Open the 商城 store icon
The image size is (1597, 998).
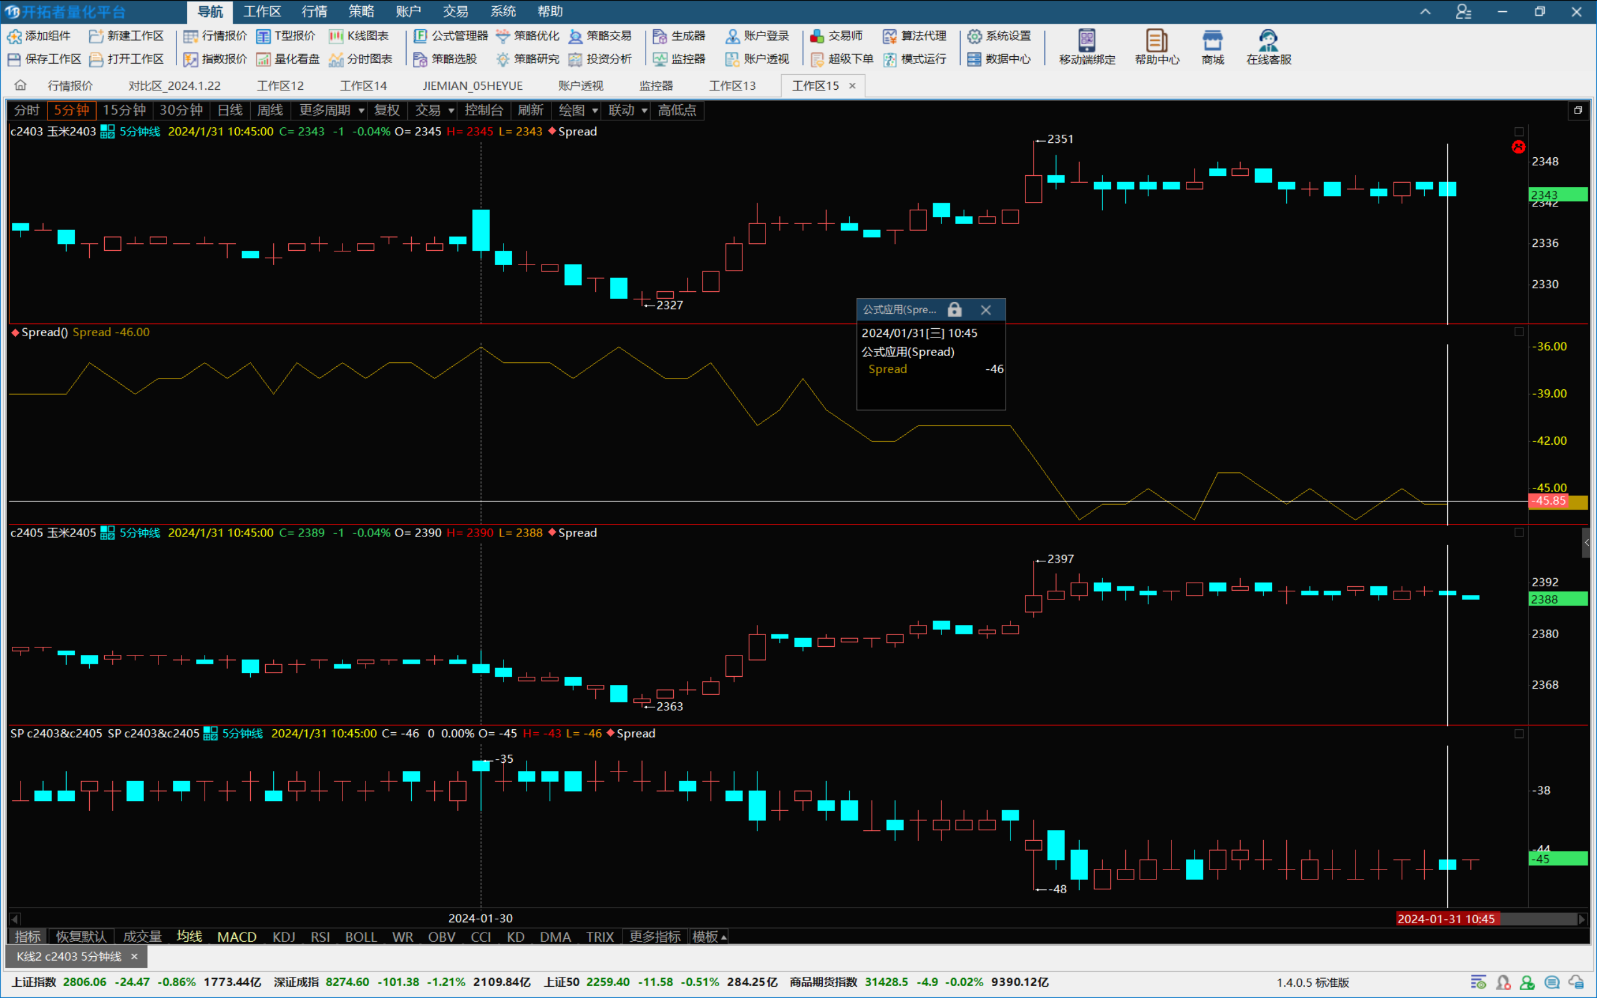(1212, 41)
